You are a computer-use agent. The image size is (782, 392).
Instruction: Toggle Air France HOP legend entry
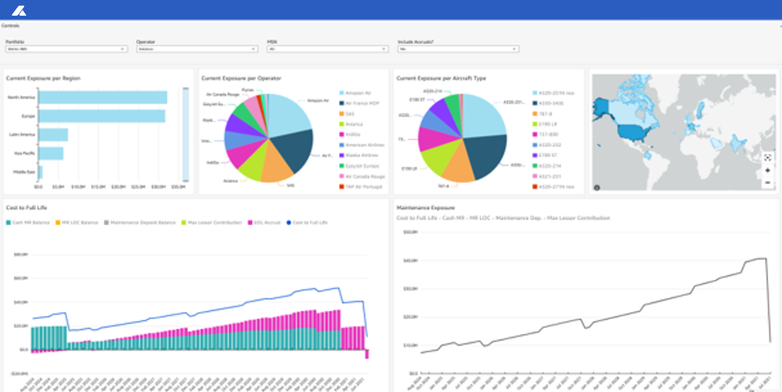(359, 103)
